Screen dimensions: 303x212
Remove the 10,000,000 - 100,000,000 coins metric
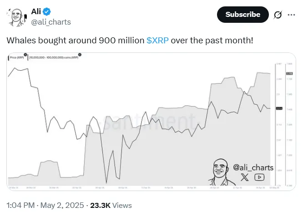80,55
